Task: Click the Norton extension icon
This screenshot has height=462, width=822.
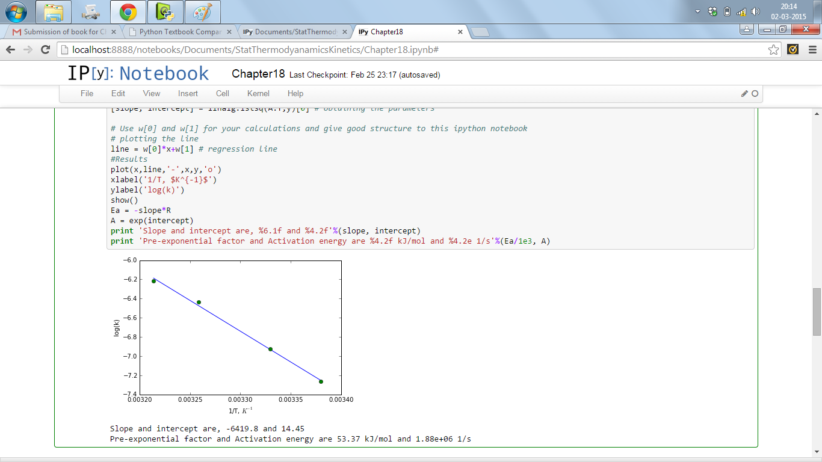Action: pyautogui.click(x=793, y=50)
